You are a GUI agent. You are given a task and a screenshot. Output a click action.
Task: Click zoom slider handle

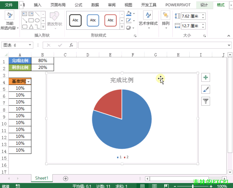(x=193, y=186)
